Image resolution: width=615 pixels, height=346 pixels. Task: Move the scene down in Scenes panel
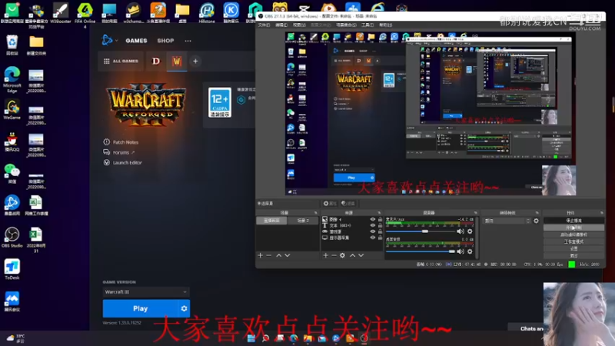point(288,255)
